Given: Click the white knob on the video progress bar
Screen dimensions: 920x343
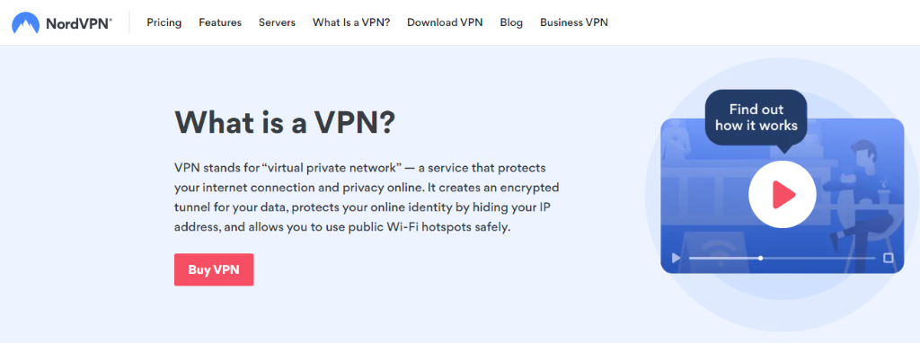Looking at the screenshot, I should click(x=760, y=258).
